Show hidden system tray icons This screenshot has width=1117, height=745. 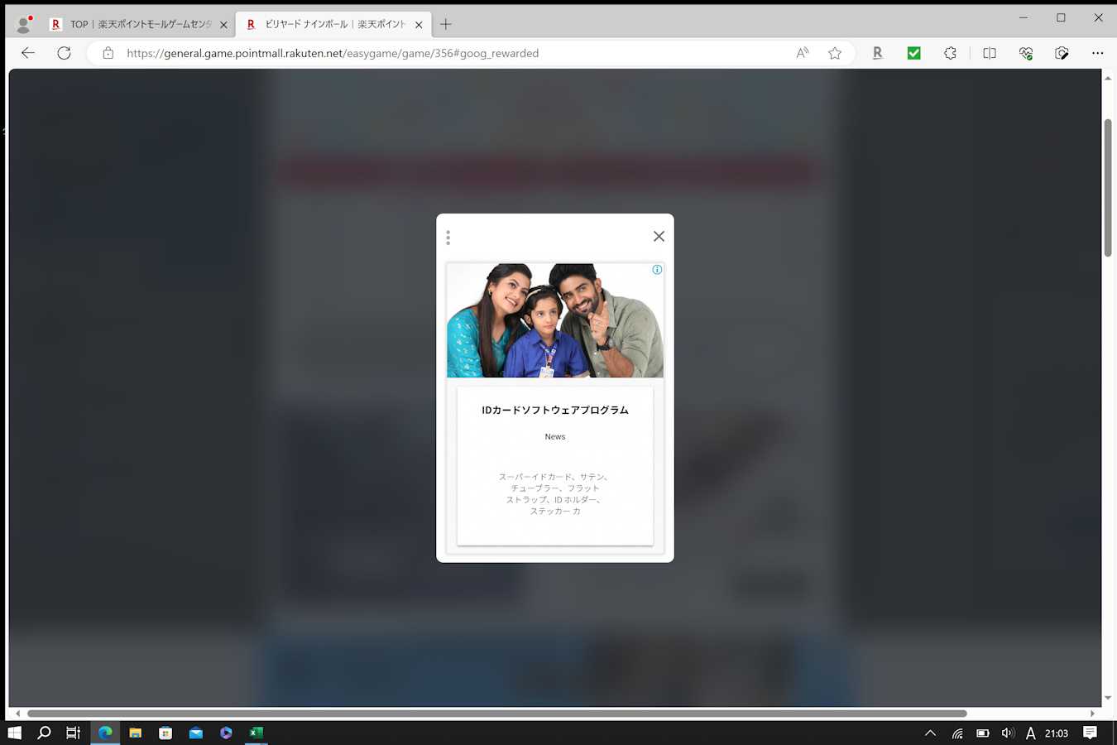click(930, 733)
